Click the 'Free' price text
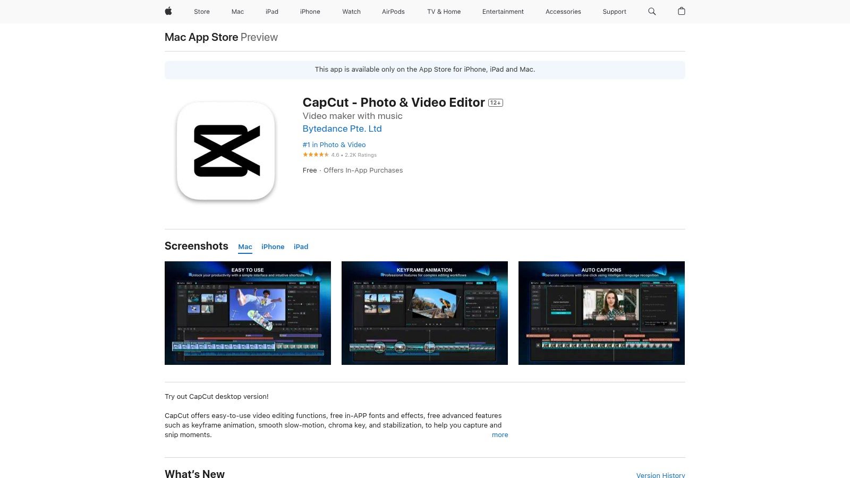 [x=310, y=170]
